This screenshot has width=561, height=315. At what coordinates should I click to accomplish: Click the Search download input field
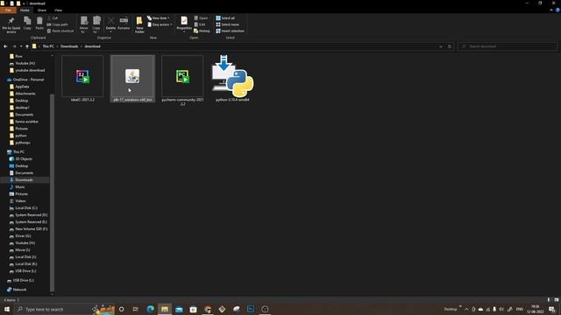(x=508, y=46)
